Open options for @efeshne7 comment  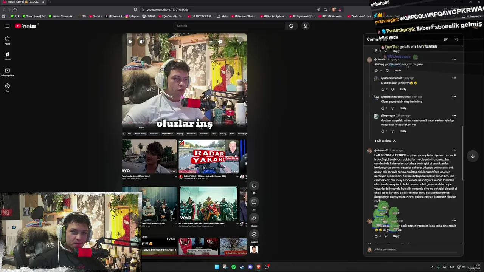click(454, 150)
